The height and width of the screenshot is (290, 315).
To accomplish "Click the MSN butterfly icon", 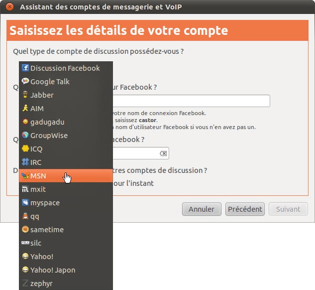I will (x=25, y=175).
